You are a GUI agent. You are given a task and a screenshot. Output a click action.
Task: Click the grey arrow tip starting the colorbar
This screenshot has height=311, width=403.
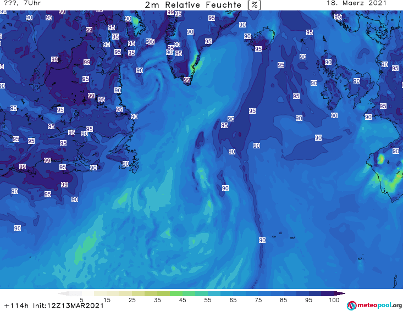[x=63, y=293]
